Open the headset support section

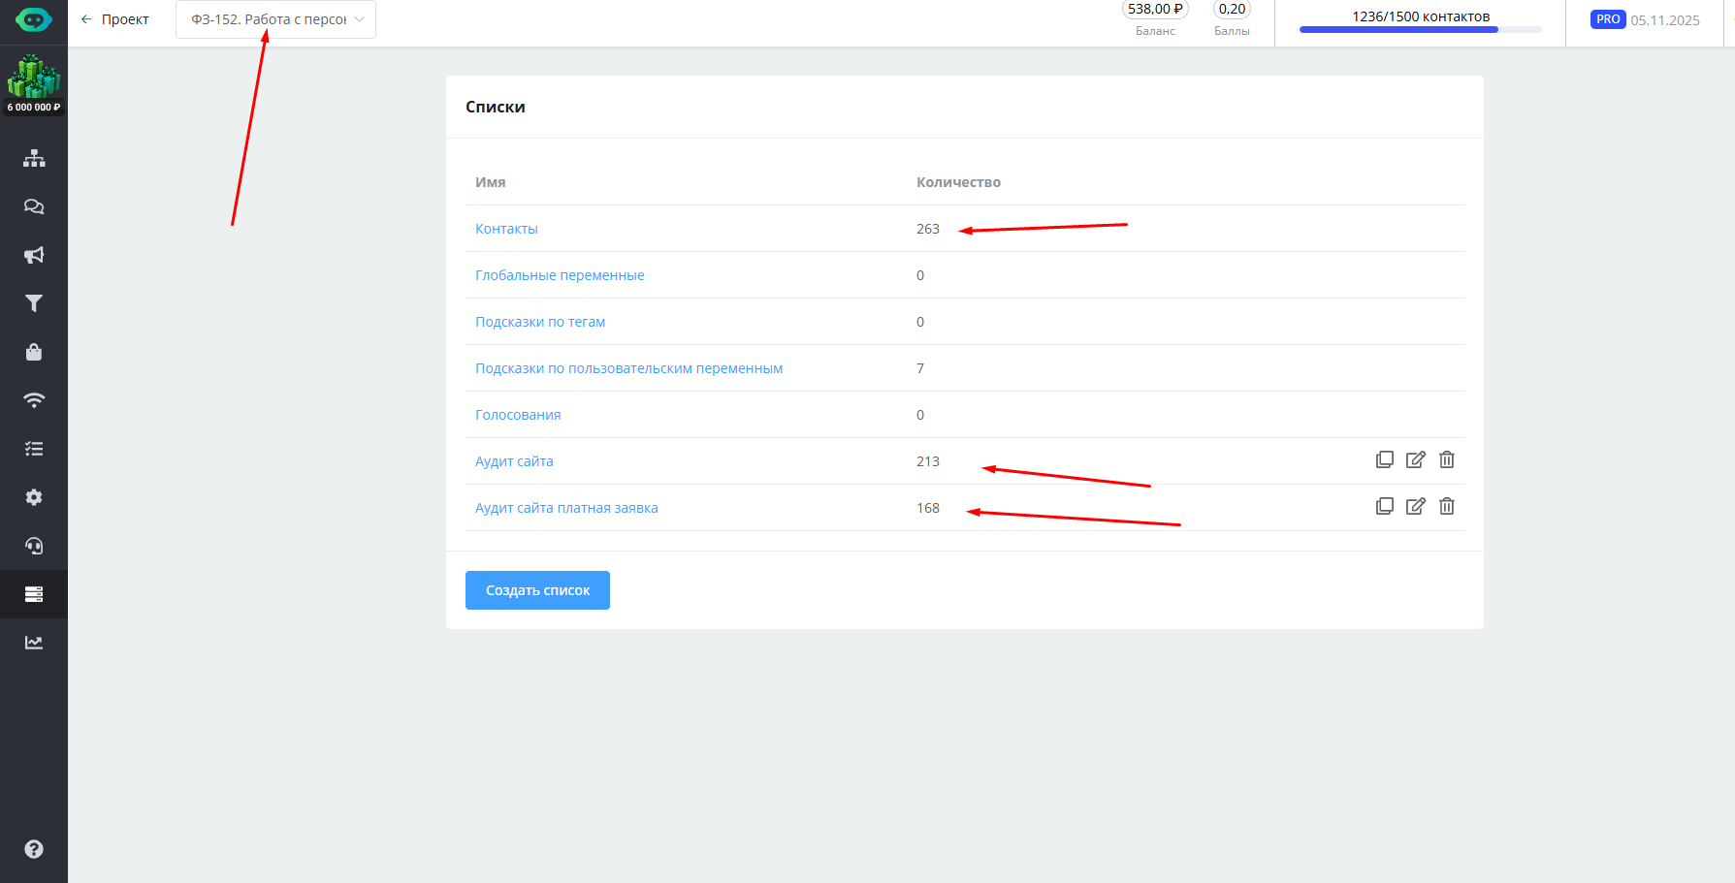[x=34, y=546]
